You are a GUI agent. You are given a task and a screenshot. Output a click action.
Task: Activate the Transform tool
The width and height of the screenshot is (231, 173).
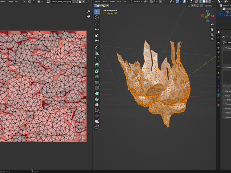[x=97, y=41]
